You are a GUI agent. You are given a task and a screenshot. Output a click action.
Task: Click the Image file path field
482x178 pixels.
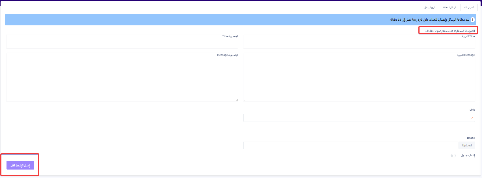coord(351,146)
